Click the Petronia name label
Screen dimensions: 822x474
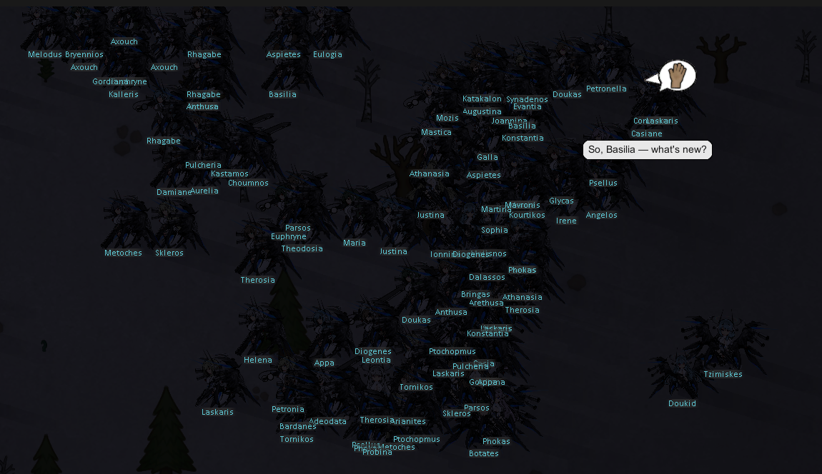pos(288,410)
